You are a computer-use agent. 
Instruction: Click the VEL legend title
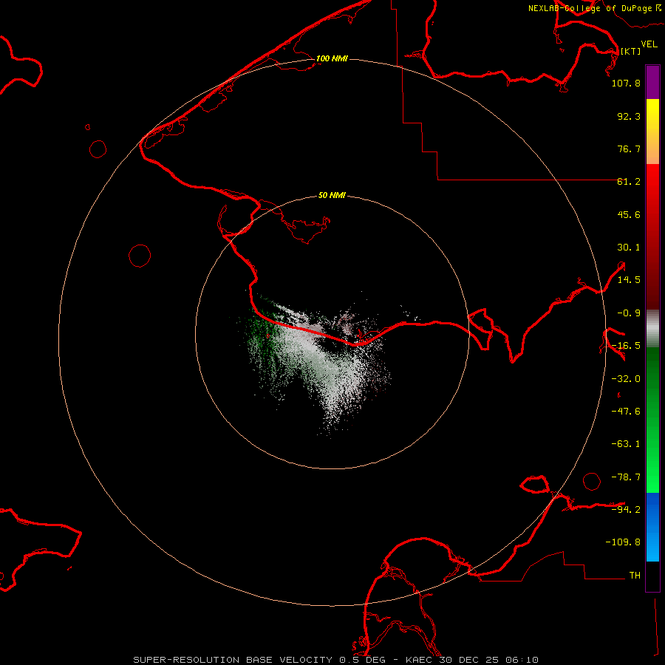click(649, 44)
